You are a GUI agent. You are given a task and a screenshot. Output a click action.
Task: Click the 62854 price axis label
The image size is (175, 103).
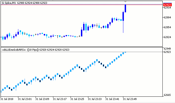[167, 27]
